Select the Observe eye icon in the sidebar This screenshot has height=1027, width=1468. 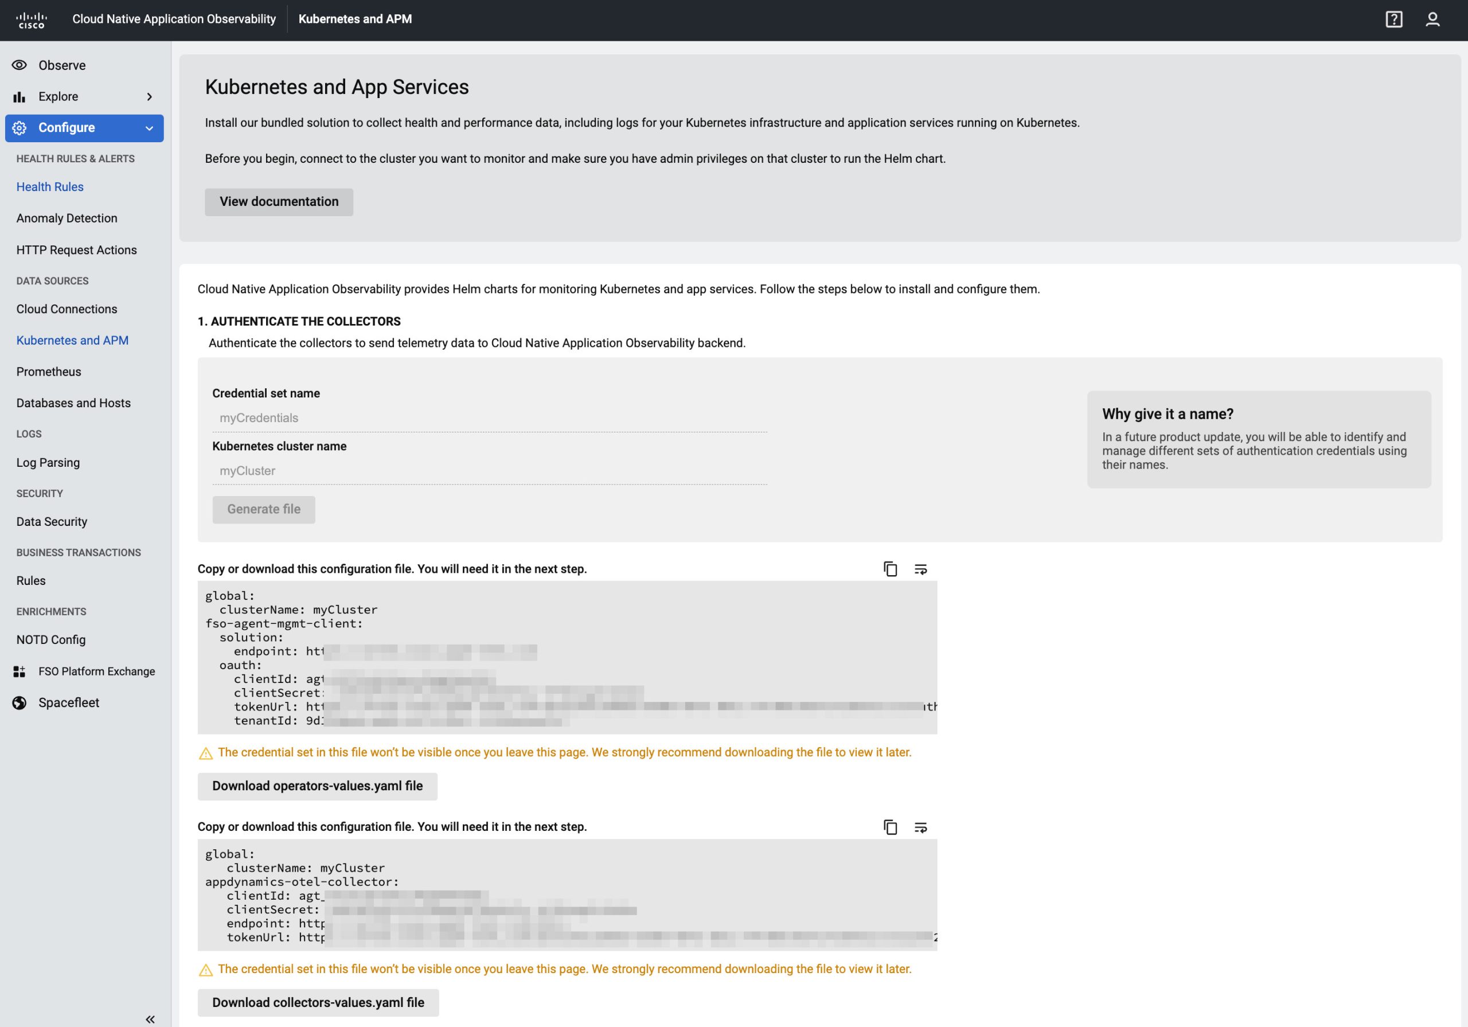click(19, 65)
